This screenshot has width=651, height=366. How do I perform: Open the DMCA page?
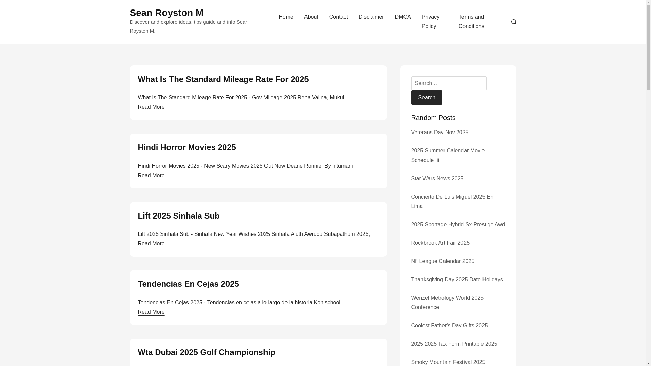[x=402, y=17]
